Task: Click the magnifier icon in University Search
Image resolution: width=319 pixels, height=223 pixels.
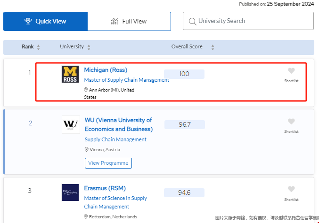Action: pos(192,21)
